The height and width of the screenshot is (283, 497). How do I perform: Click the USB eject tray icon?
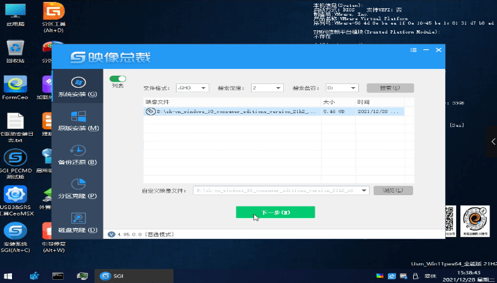pos(416,276)
